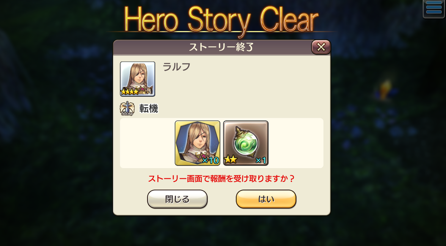Click the 転機 story title text
The width and height of the screenshot is (446, 246).
coord(149,109)
